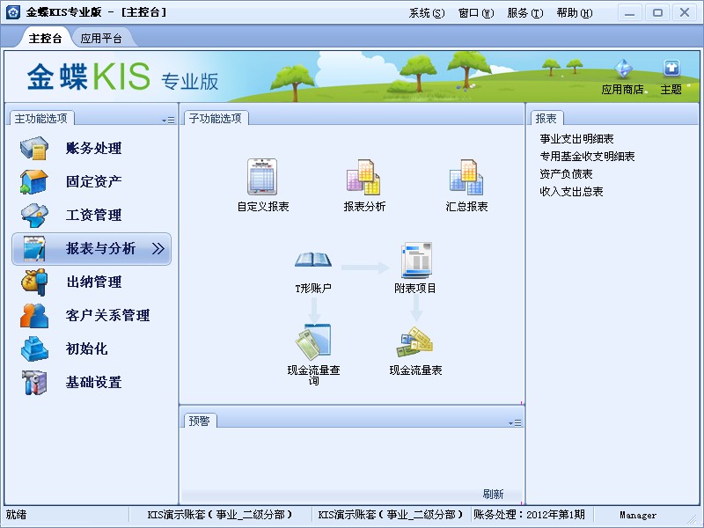Open the 账务处理 module icon
The width and height of the screenshot is (704, 528).
pos(34,148)
